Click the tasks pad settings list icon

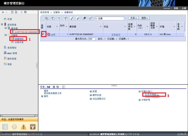pyautogui.click(x=64, y=87)
